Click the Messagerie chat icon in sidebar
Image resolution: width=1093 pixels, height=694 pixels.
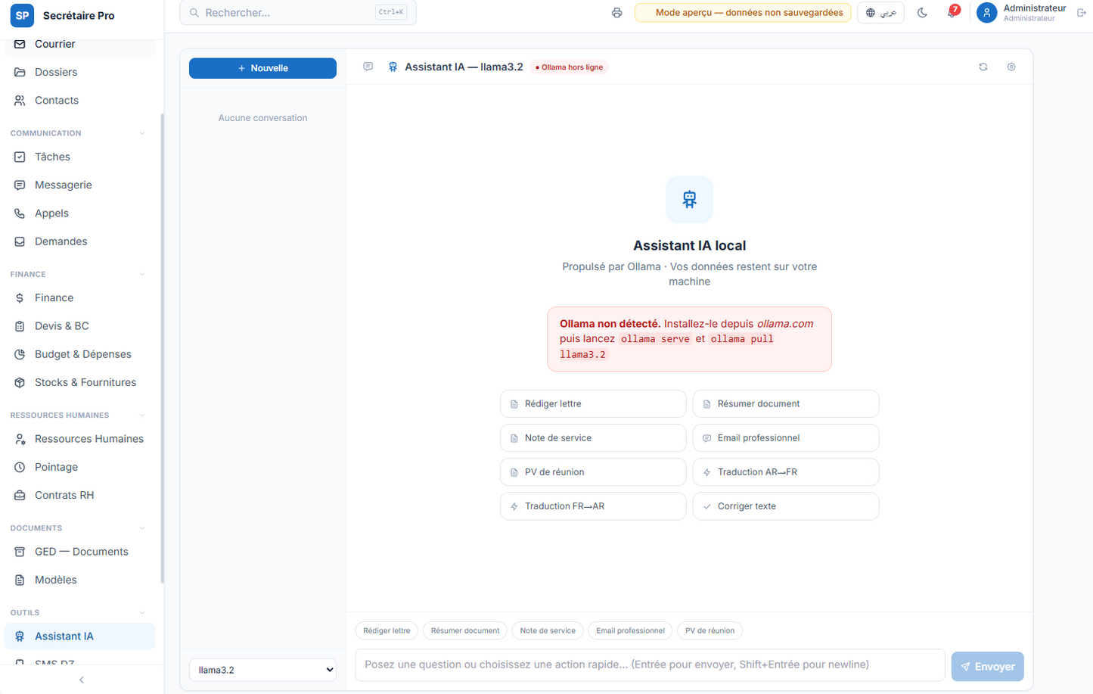(x=20, y=185)
